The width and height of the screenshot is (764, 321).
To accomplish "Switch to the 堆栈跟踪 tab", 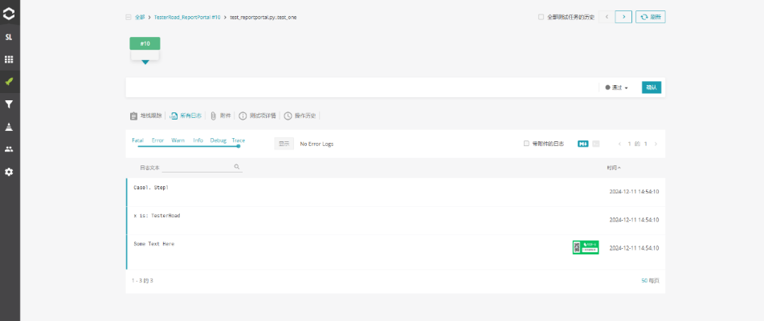I will [x=145, y=116].
